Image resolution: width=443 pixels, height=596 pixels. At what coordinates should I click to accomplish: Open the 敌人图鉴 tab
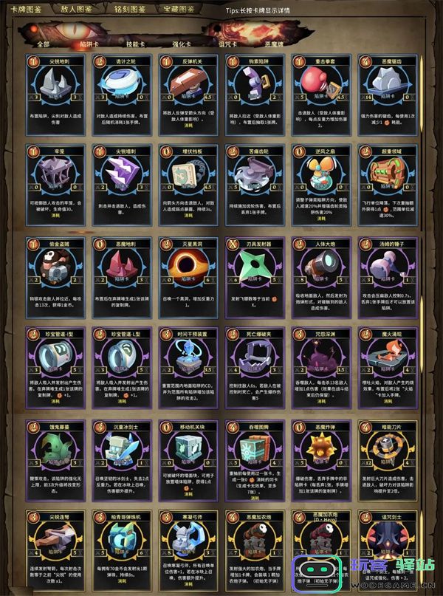pyautogui.click(x=76, y=9)
